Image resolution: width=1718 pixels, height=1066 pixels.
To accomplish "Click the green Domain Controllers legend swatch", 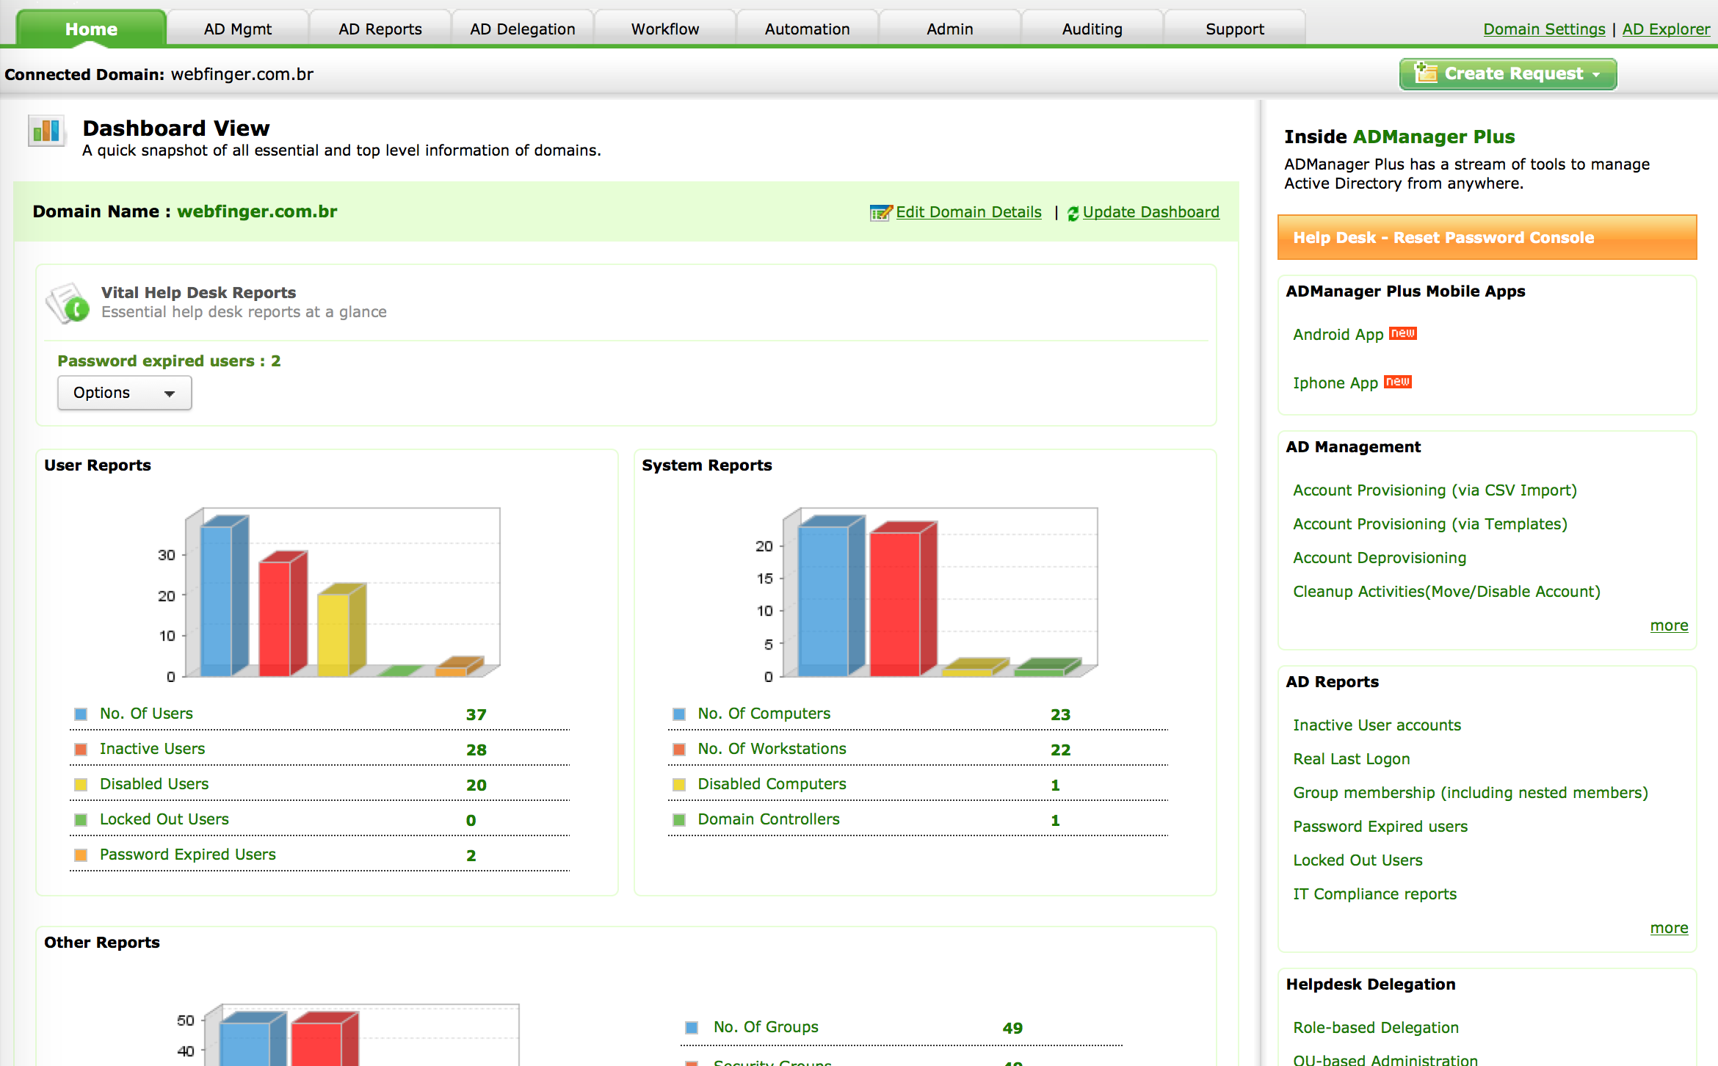I will 679,819.
